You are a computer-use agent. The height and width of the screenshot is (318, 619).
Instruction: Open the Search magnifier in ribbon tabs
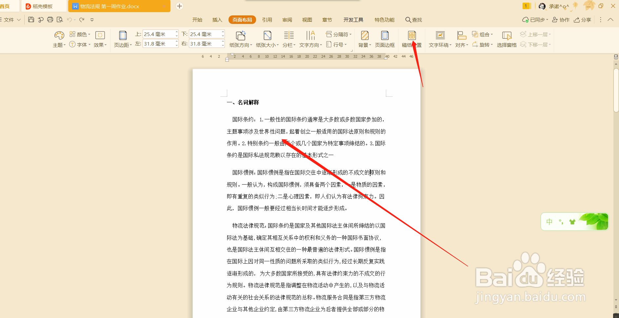(x=408, y=20)
